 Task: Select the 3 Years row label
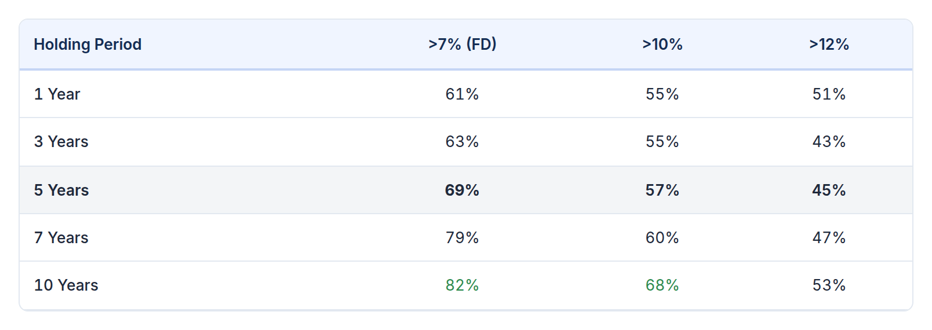pyautogui.click(x=61, y=142)
